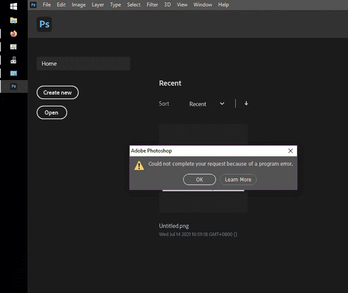Open the Windows Start menu
This screenshot has height=293, width=348.
pos(14,6)
